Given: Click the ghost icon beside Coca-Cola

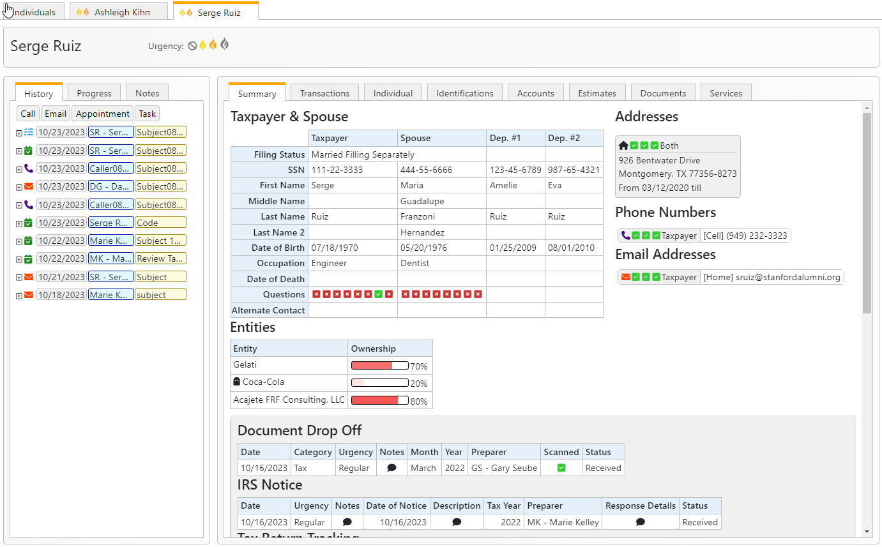Looking at the screenshot, I should point(237,382).
